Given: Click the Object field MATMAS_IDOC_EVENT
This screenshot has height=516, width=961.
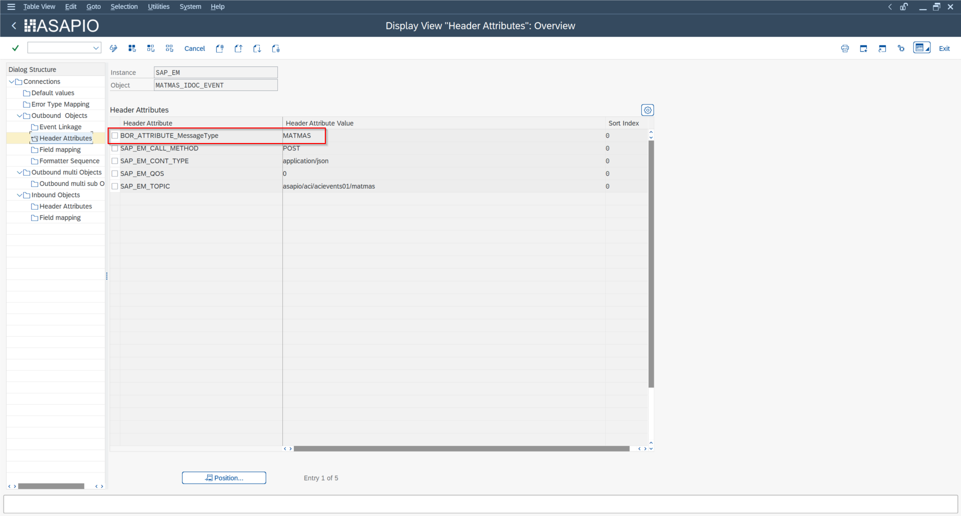Looking at the screenshot, I should click(x=216, y=85).
